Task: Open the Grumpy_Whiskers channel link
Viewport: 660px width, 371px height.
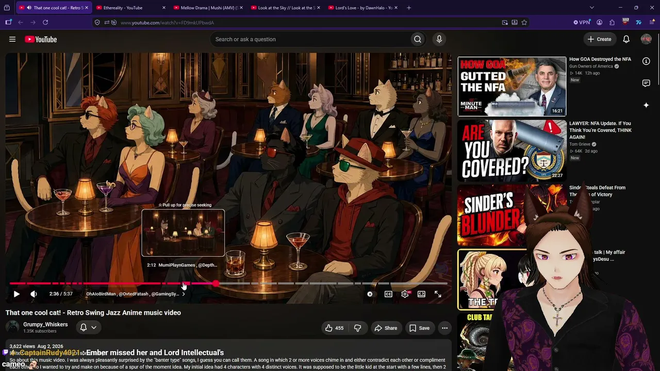Action: pyautogui.click(x=45, y=325)
